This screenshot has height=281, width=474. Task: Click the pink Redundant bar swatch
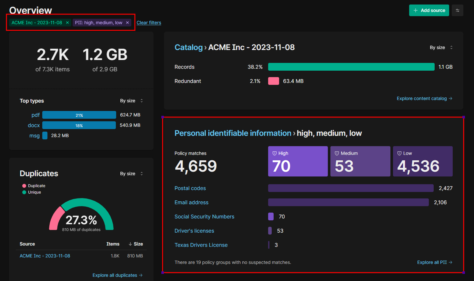coord(273,81)
